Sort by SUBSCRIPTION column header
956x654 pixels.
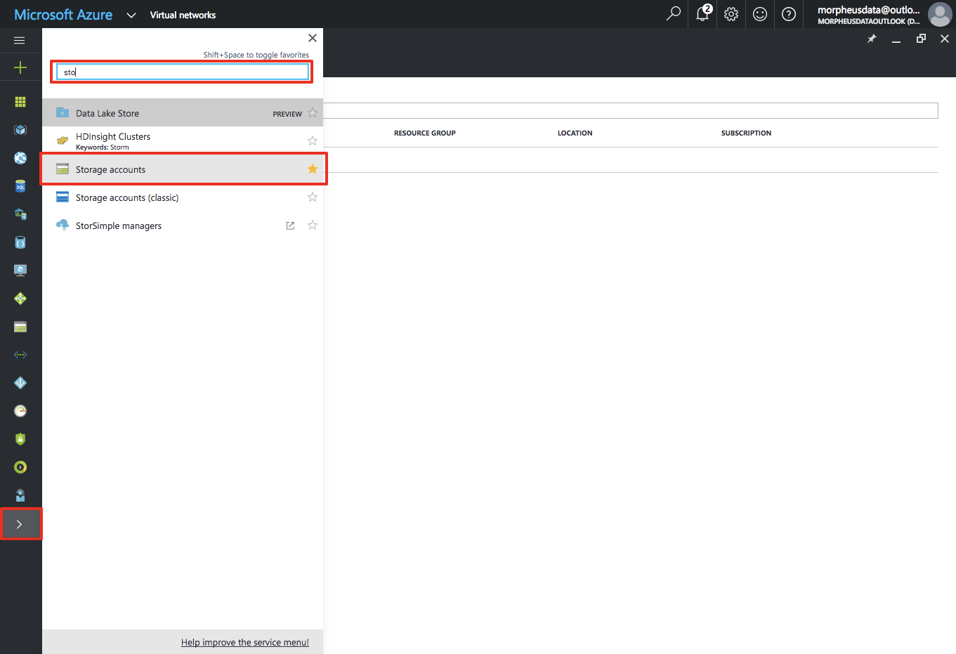[746, 133]
